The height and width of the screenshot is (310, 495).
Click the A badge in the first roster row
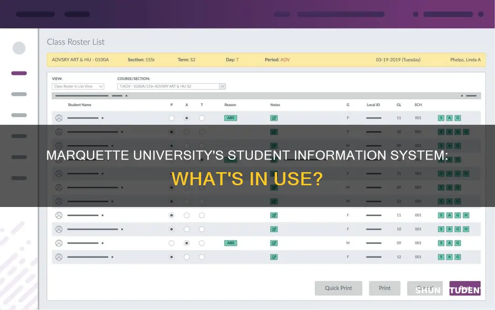pos(449,118)
